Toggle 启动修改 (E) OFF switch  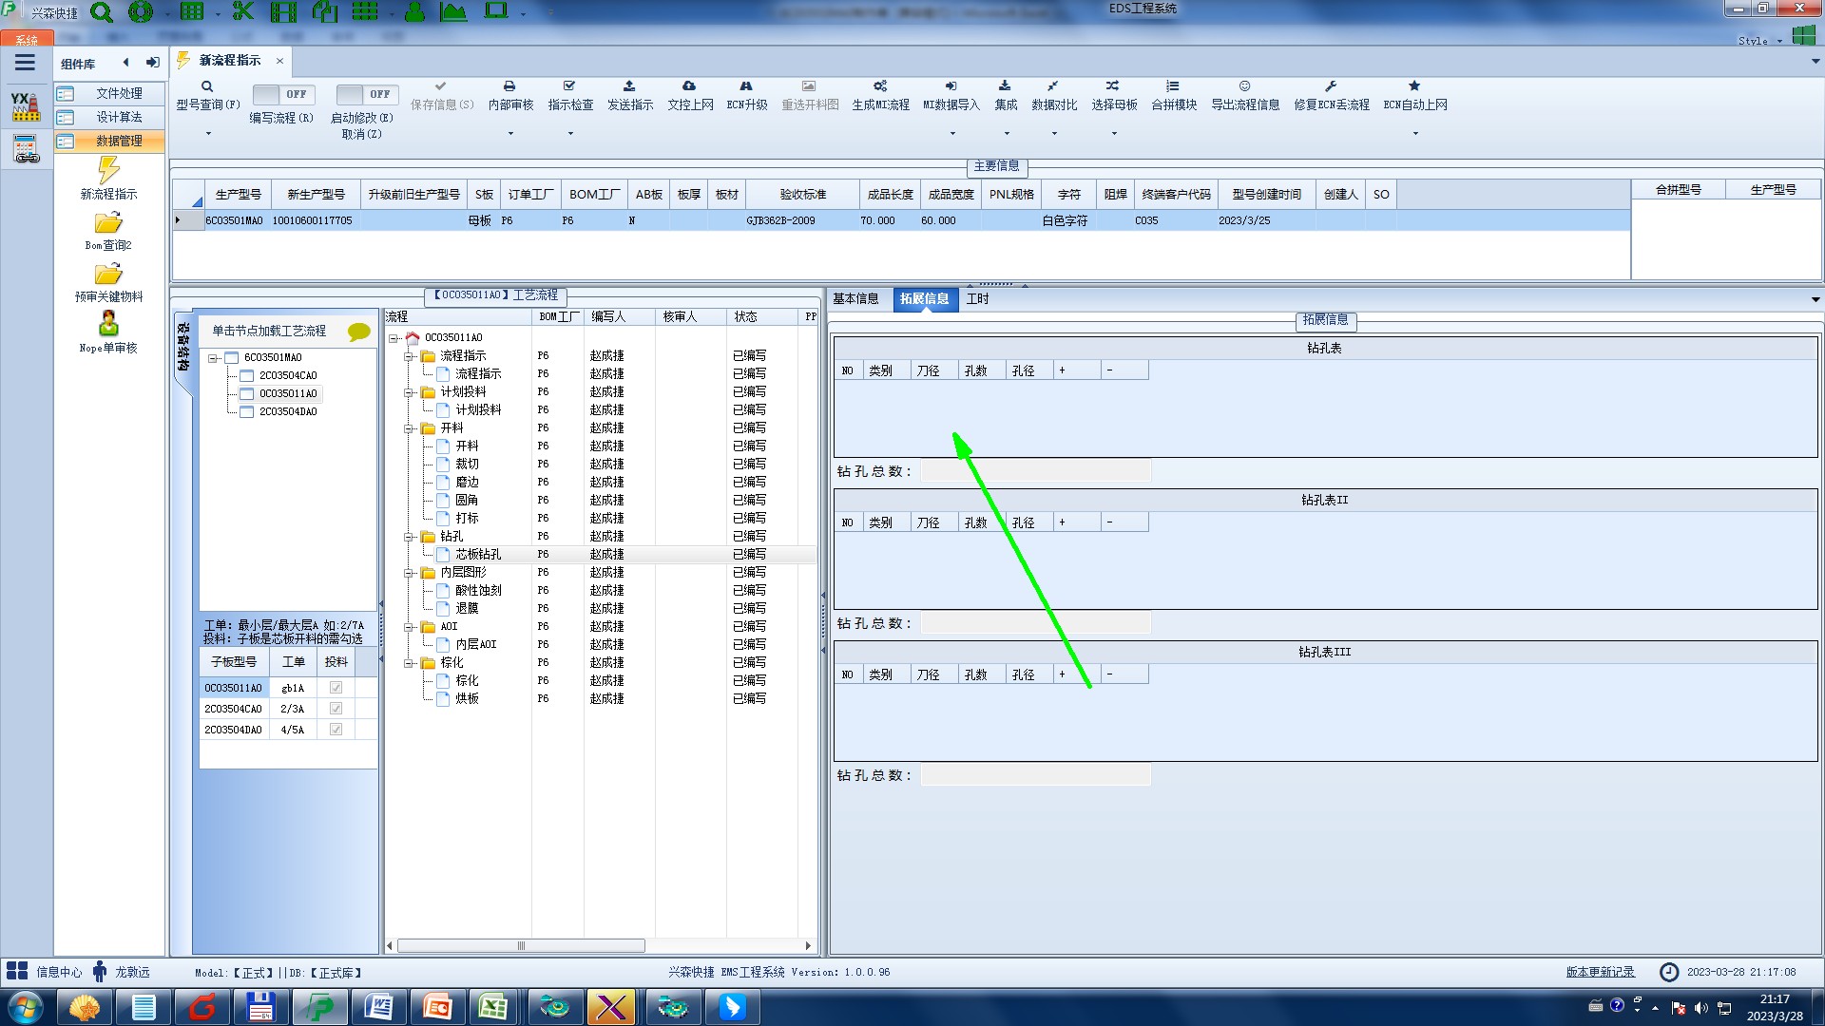[x=367, y=94]
